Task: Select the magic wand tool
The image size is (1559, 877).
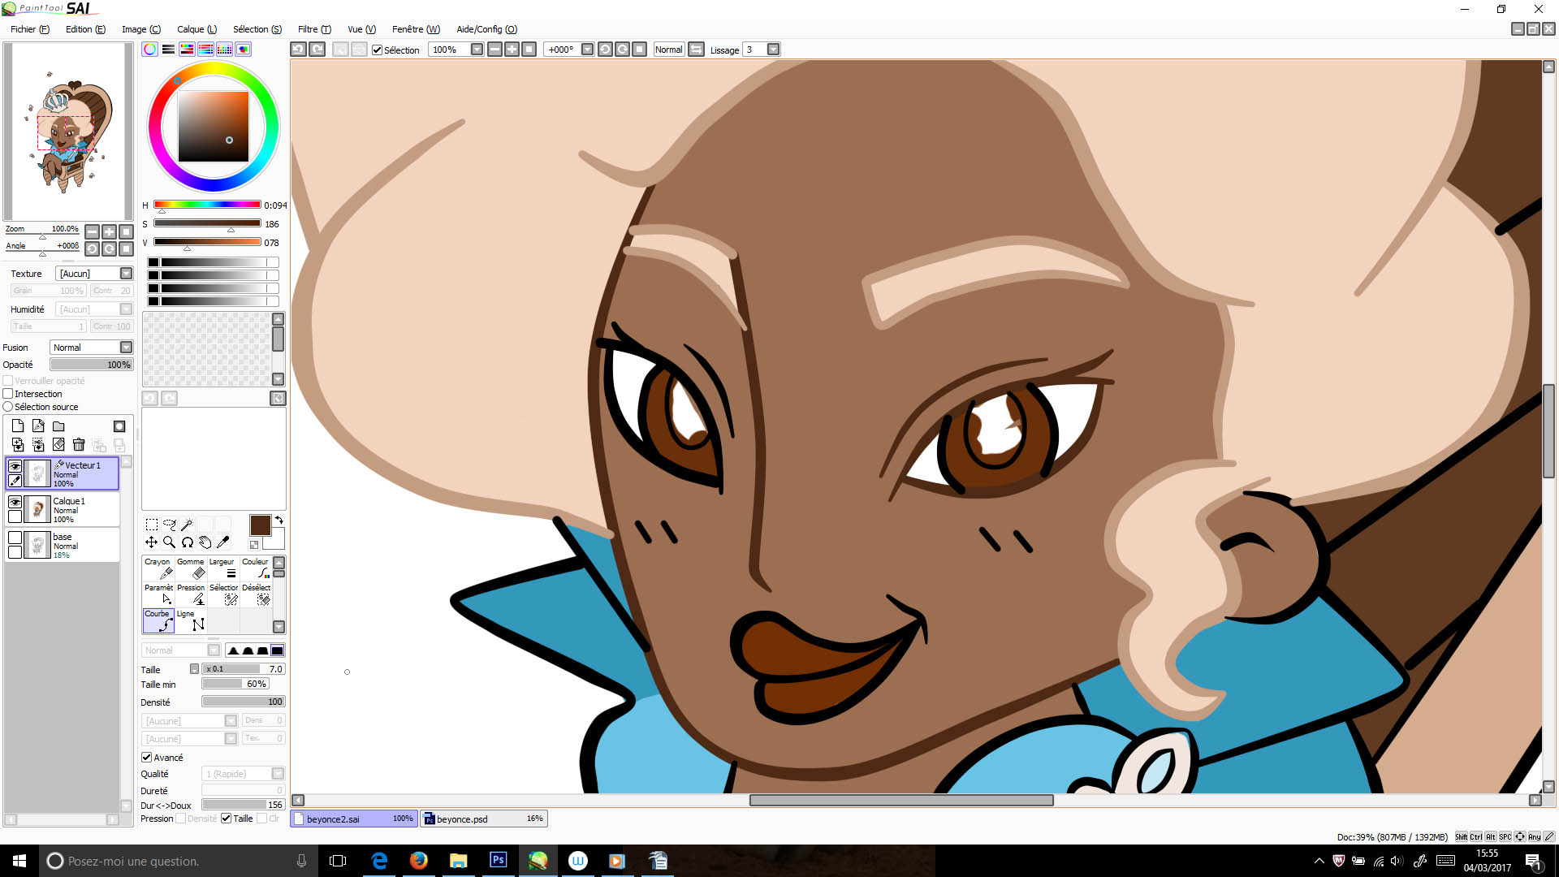Action: pos(187,525)
